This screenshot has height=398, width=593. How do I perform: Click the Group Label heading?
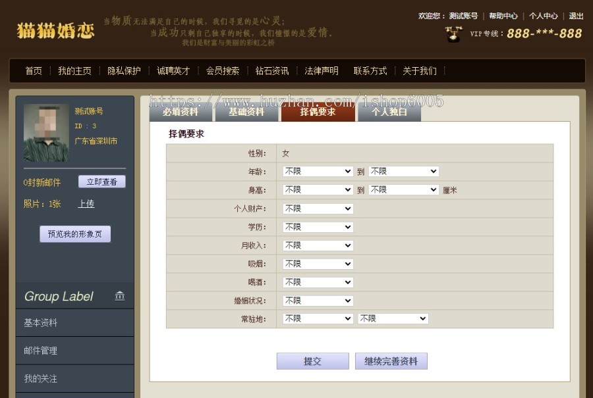[x=59, y=297]
